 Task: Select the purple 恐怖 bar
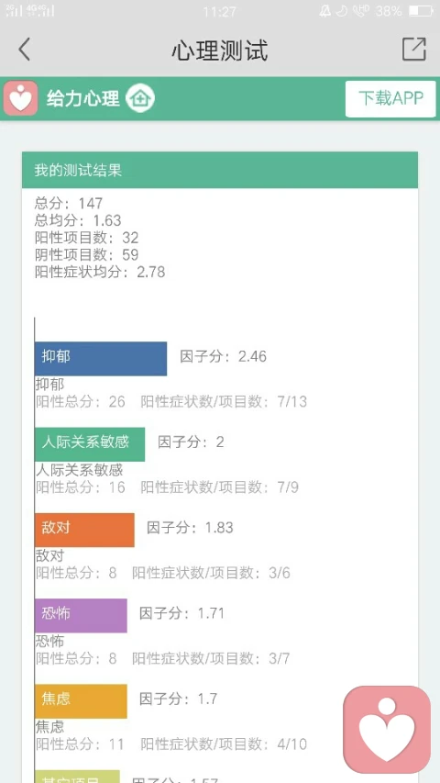point(81,615)
